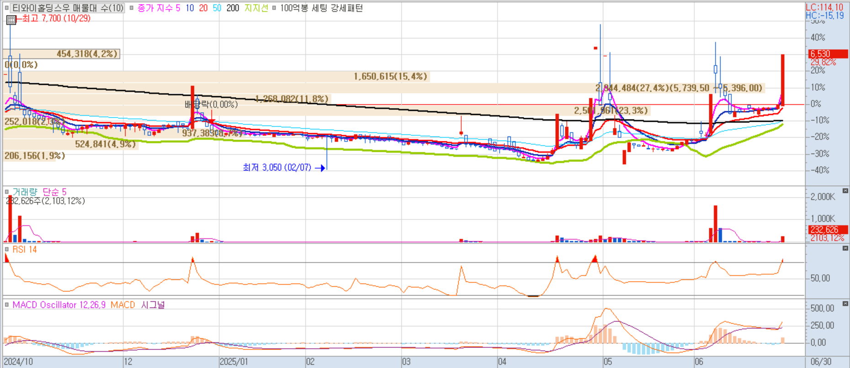850x368 pixels.
Task: Click the black 200 moving average label
Action: click(x=233, y=8)
